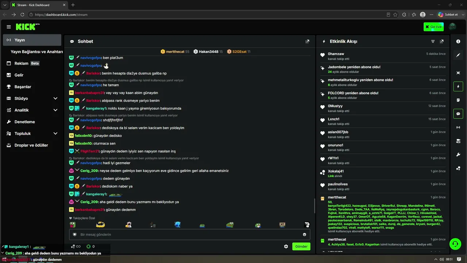The width and height of the screenshot is (467, 263).
Task: Toggle the lightning activity feed panel icon
Action: tap(458, 87)
